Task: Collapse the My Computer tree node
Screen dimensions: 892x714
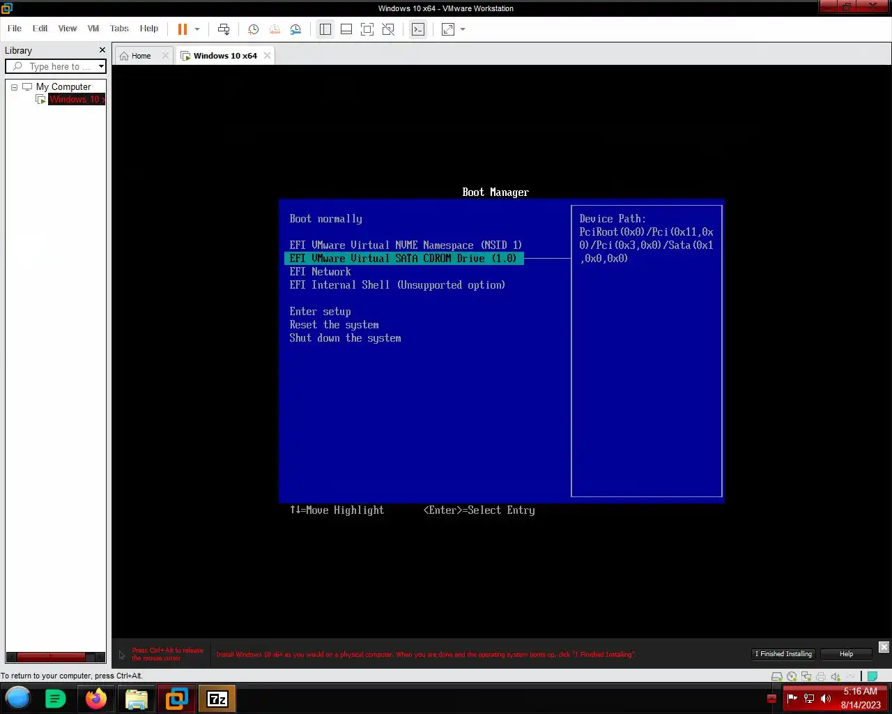Action: pos(14,87)
